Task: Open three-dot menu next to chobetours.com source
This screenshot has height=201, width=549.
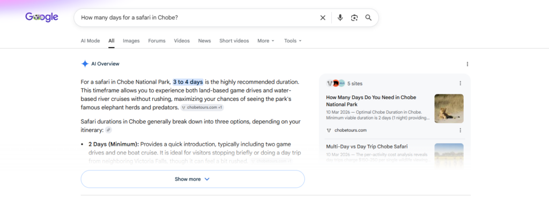Action: pyautogui.click(x=460, y=130)
